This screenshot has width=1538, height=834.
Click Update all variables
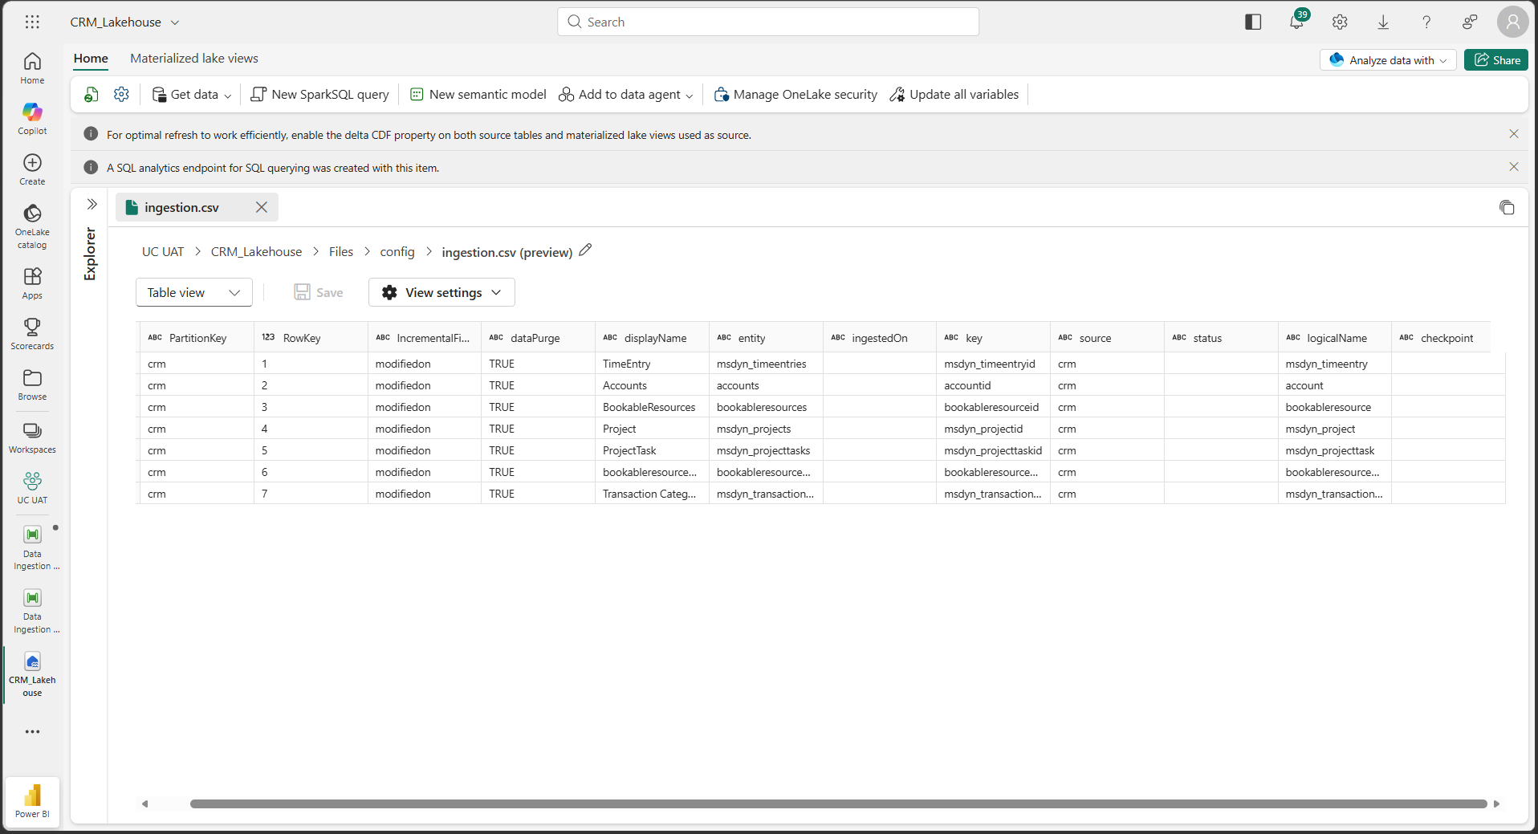(954, 95)
